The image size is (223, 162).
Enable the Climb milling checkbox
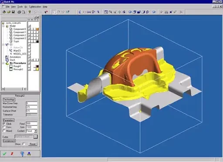[4, 124]
